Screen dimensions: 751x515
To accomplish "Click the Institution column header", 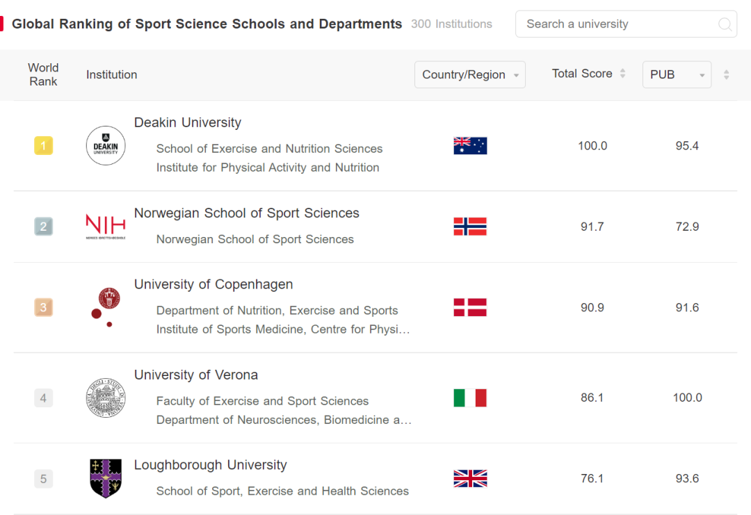I will pyautogui.click(x=111, y=75).
